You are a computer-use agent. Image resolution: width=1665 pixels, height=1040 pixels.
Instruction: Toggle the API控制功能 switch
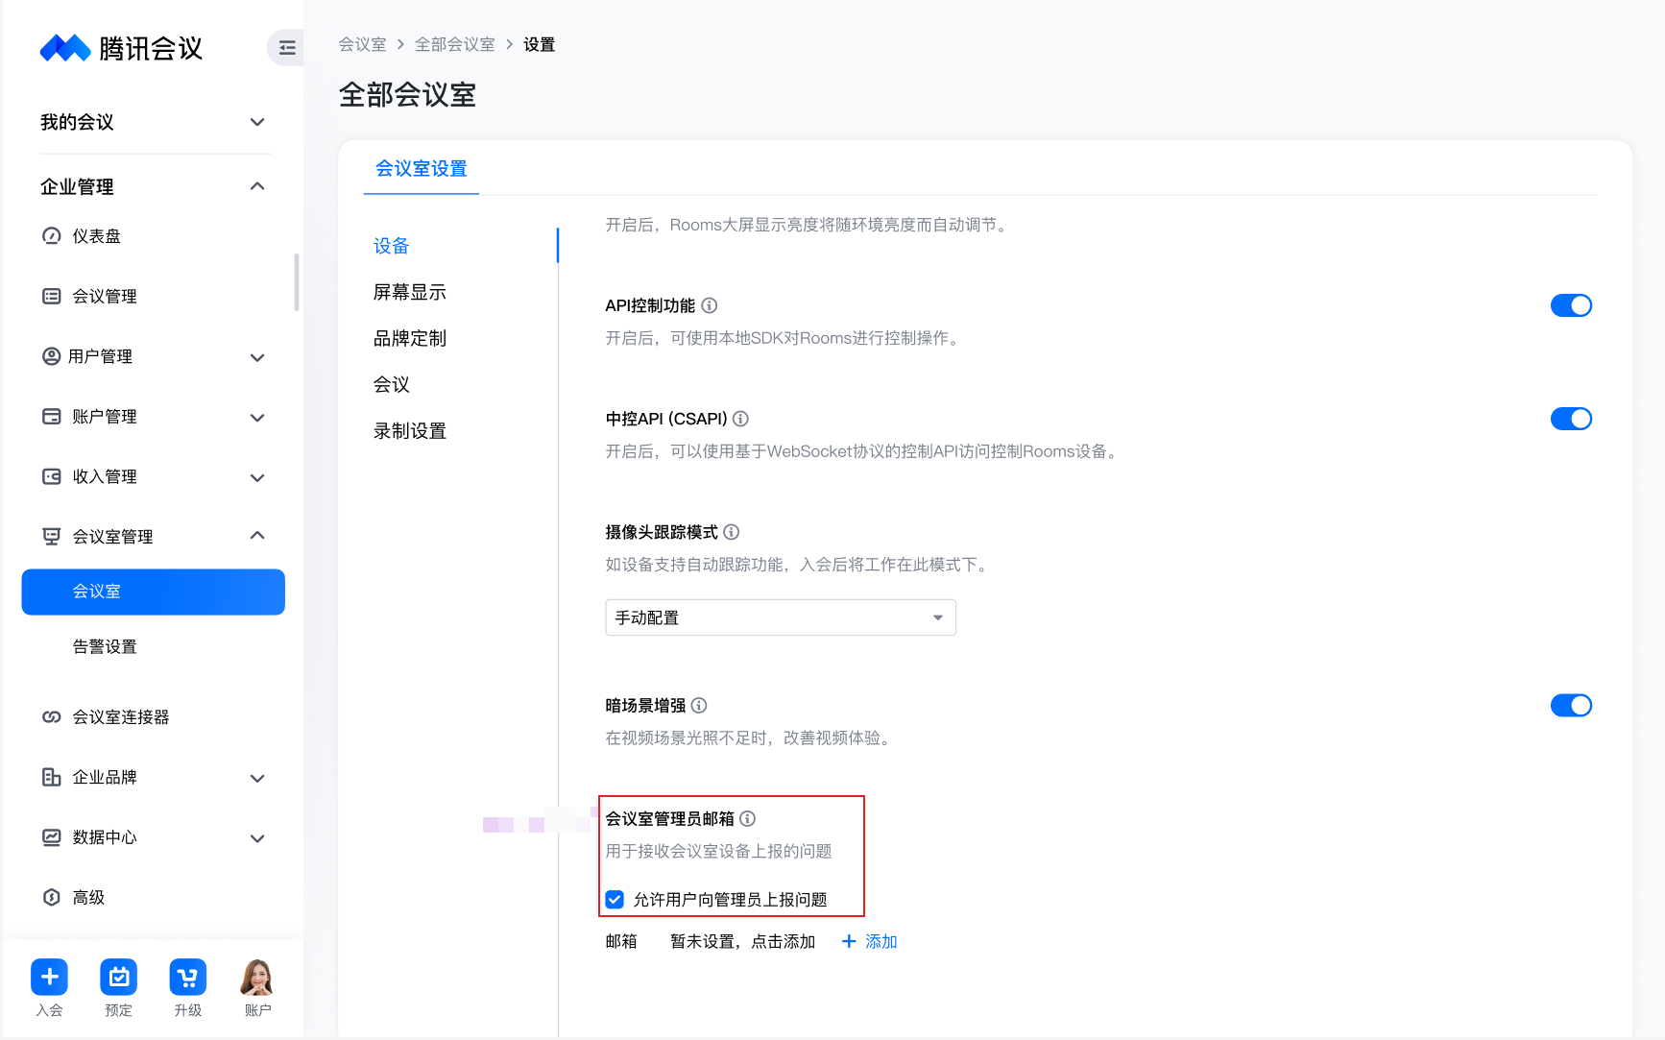click(x=1571, y=305)
